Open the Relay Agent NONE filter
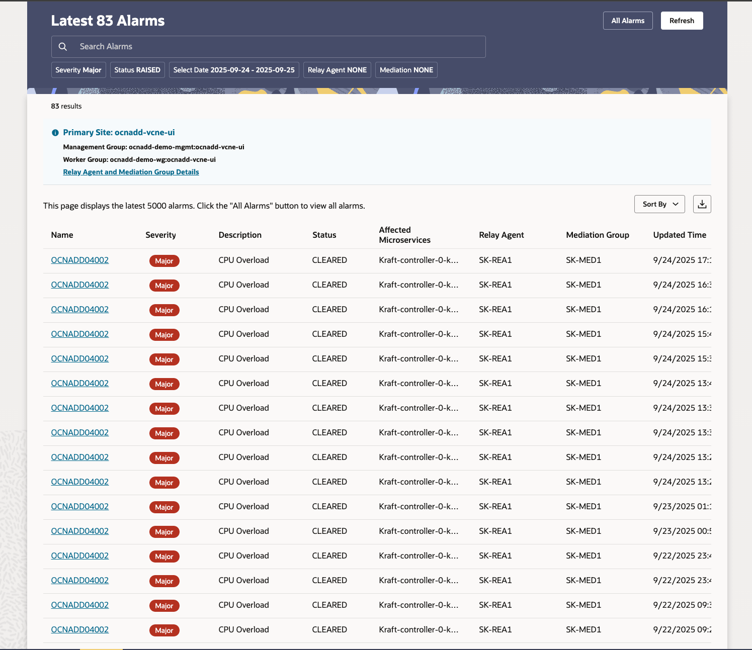 point(337,70)
